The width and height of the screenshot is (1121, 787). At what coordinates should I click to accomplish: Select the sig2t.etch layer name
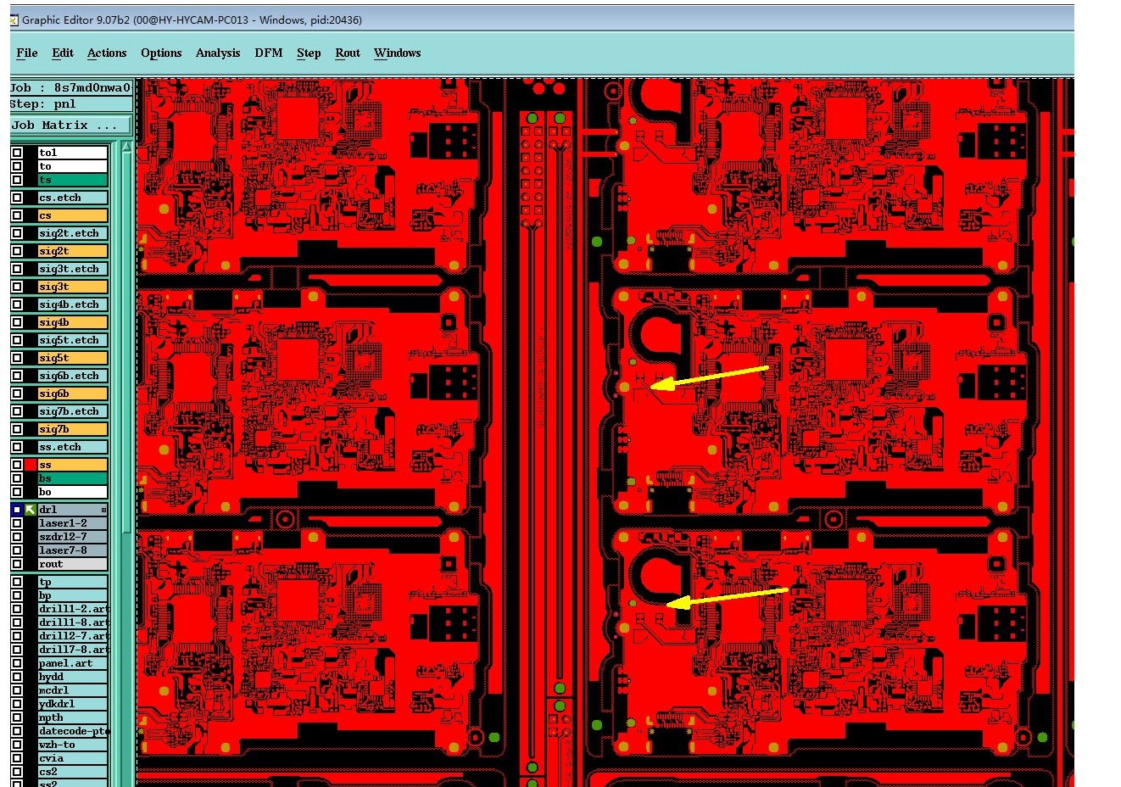pyautogui.click(x=73, y=233)
